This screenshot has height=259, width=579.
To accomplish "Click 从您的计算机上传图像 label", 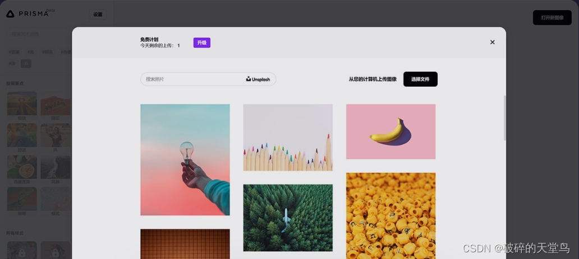I will 373,79.
